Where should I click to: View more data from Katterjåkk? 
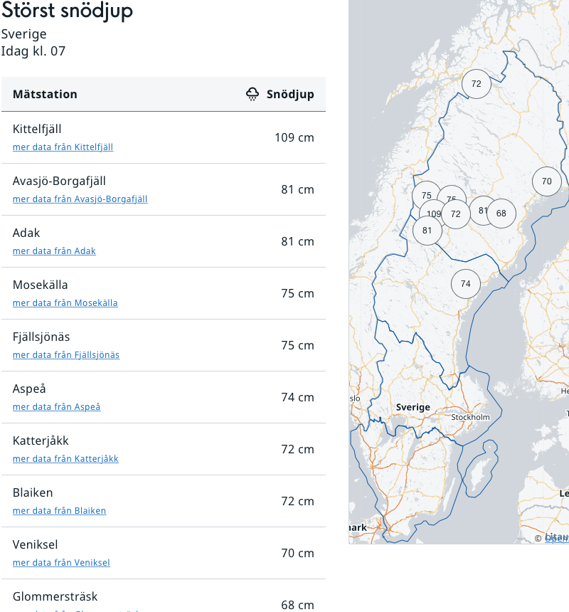coord(65,459)
